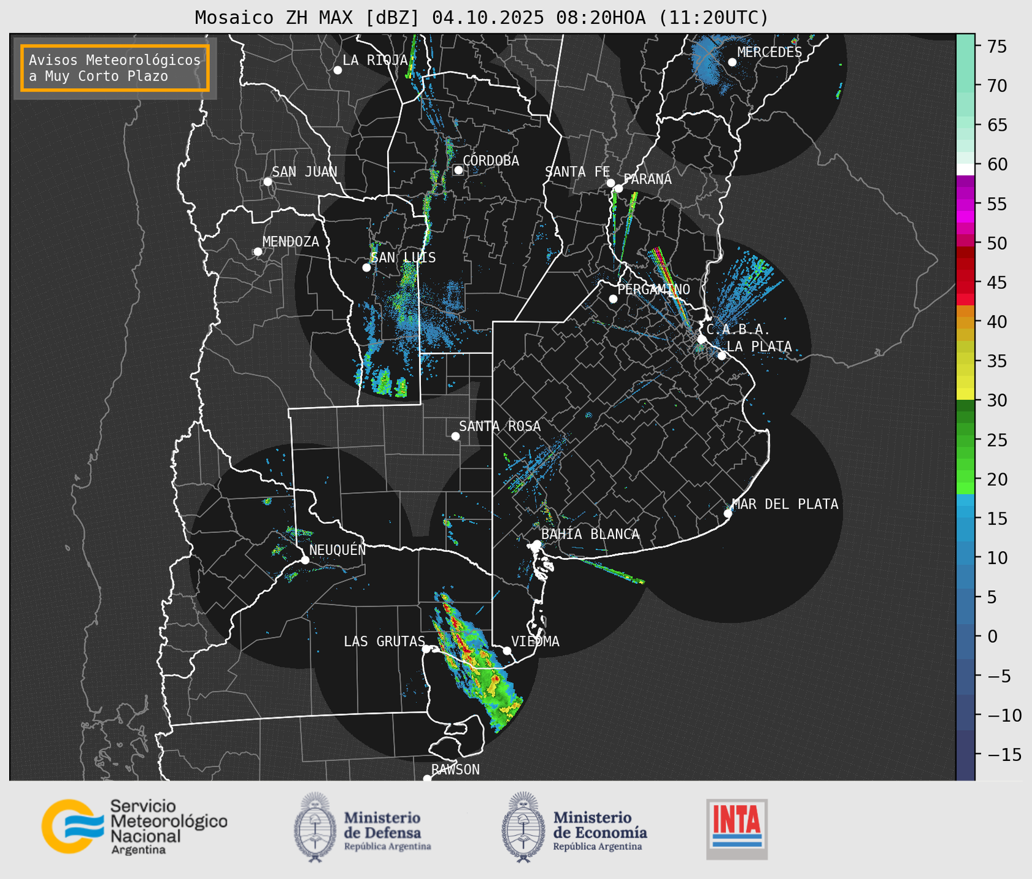Select the SANTA ROSA city marker
The image size is (1032, 879).
[455, 436]
